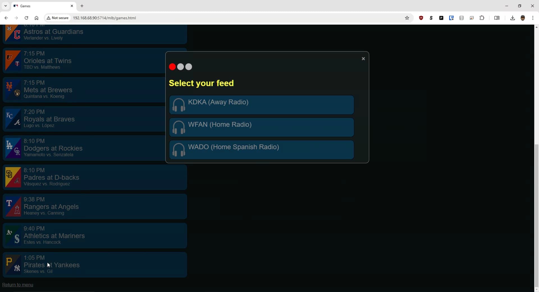The width and height of the screenshot is (539, 292).
Task: Bookmark this page with the star icon
Action: (407, 18)
